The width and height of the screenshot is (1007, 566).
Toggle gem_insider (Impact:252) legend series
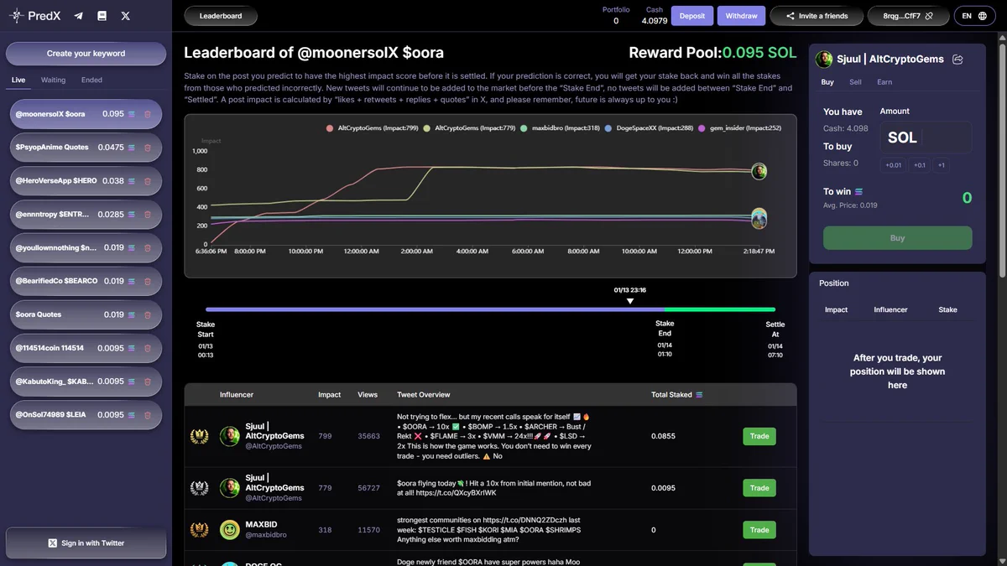pyautogui.click(x=740, y=128)
